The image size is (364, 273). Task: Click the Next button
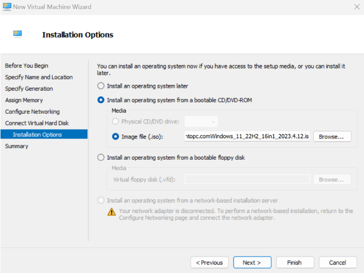click(252, 263)
